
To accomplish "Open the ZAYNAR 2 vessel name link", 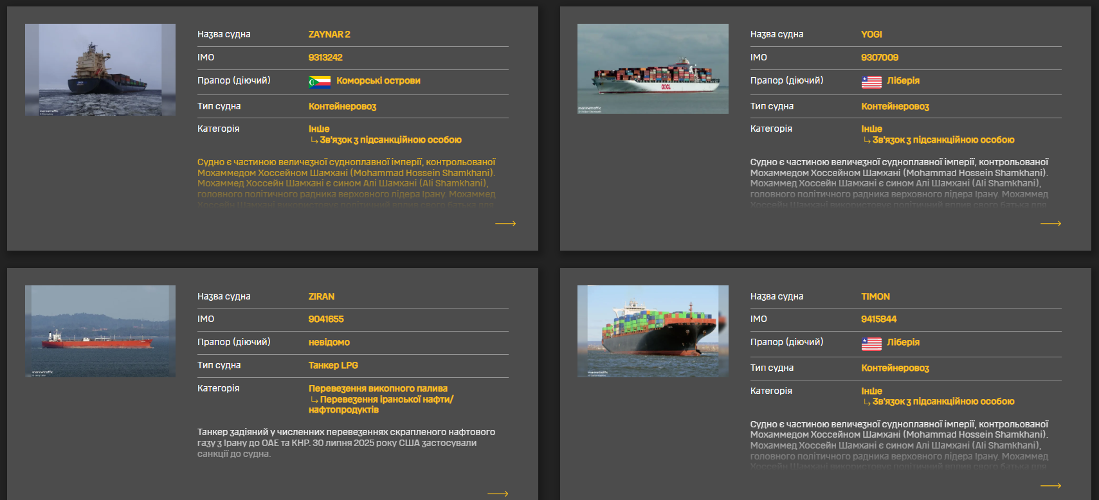I will [329, 35].
